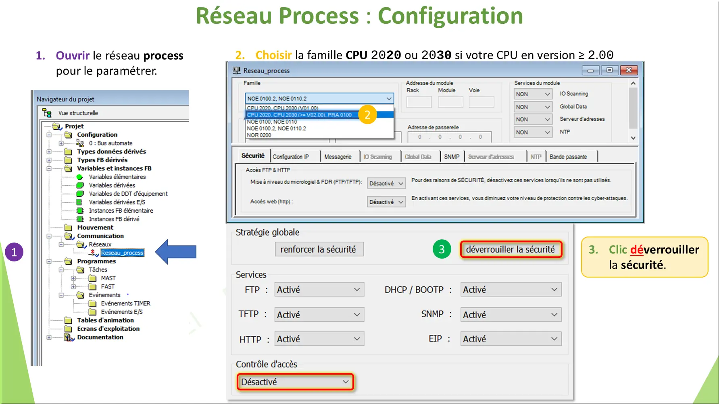Open the Famille dropdown list

click(x=388, y=99)
